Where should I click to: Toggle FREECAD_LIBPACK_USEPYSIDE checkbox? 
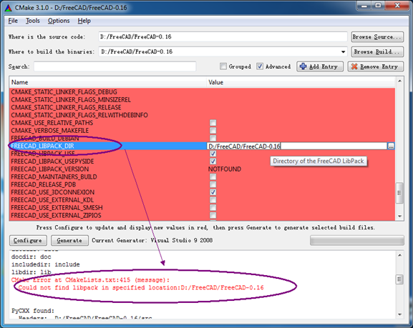[213, 161]
